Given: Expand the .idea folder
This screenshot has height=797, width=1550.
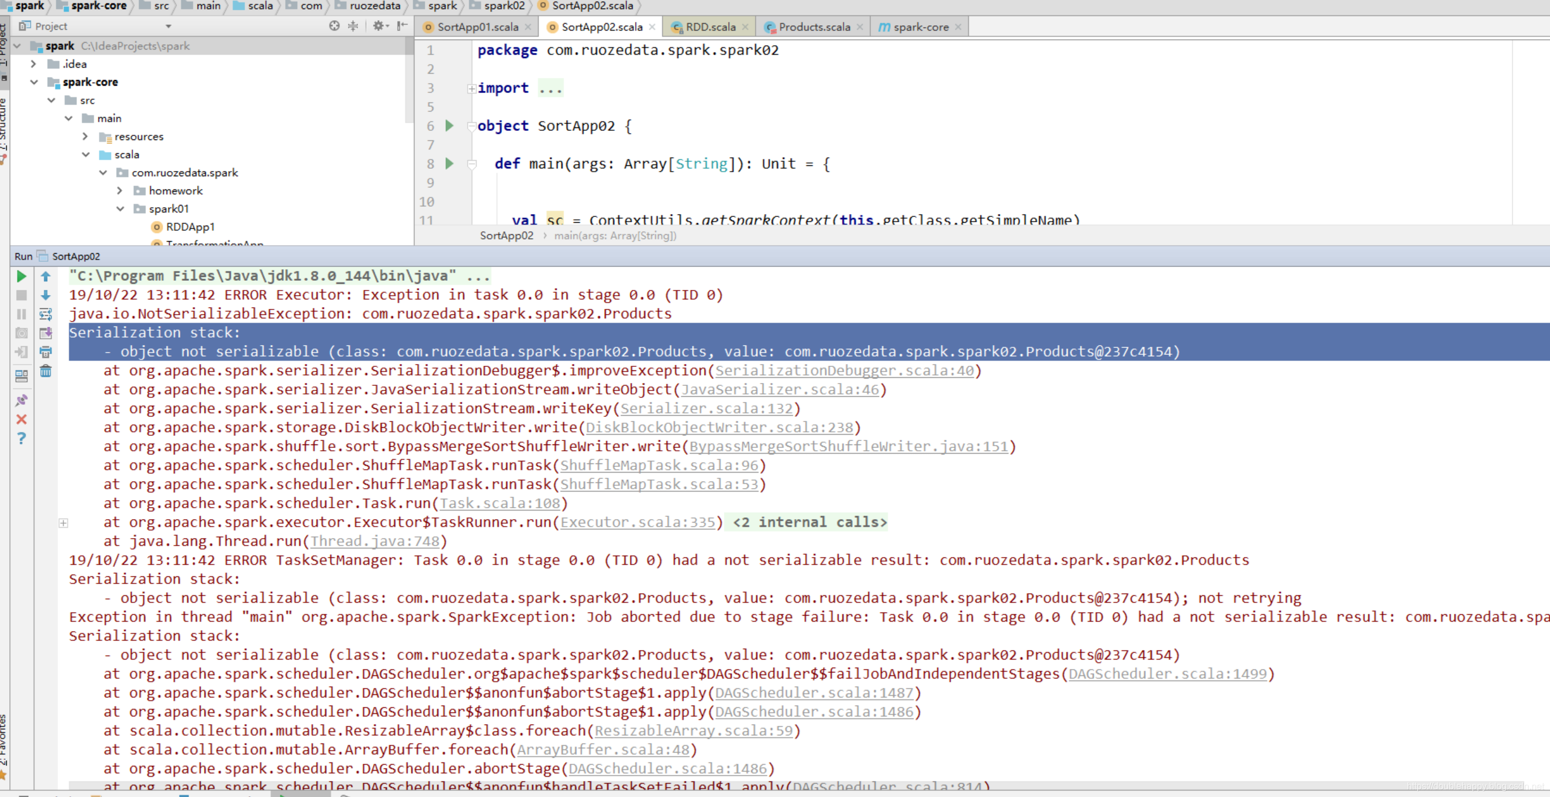Looking at the screenshot, I should click(x=34, y=64).
